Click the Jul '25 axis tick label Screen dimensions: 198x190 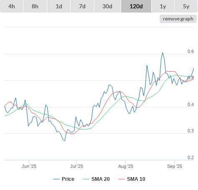point(76,166)
